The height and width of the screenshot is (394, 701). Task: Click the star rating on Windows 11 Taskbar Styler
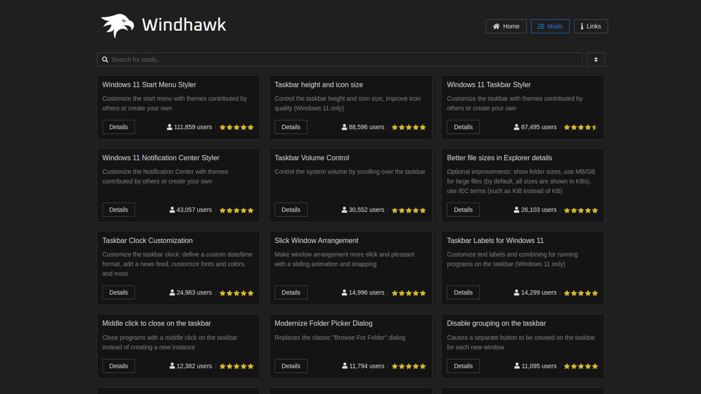(x=580, y=127)
